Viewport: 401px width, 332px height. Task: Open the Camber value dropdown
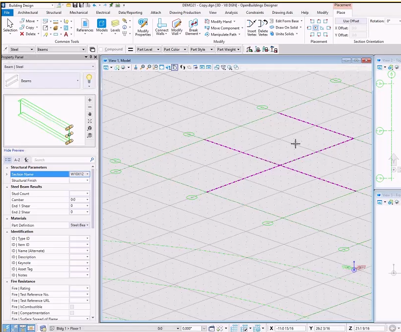pyautogui.click(x=87, y=199)
